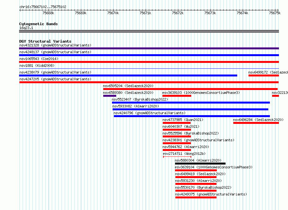Select the nsv4248137 blue variant bar

coord(149,55)
